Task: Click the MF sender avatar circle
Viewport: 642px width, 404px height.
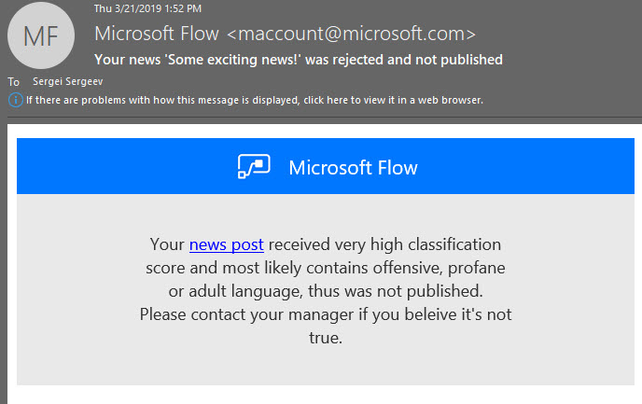Action: pyautogui.click(x=39, y=37)
